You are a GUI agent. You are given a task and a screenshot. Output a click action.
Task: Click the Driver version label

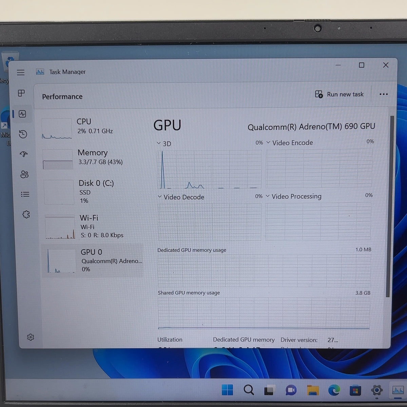[299, 340]
